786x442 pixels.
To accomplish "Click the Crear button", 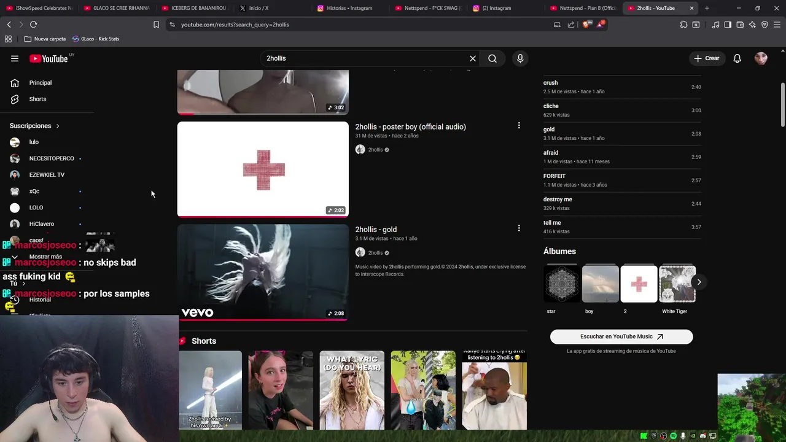I will (706, 58).
